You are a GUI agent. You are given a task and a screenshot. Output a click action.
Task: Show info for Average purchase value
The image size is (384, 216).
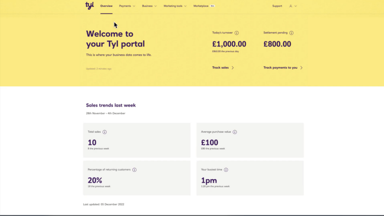tap(235, 132)
